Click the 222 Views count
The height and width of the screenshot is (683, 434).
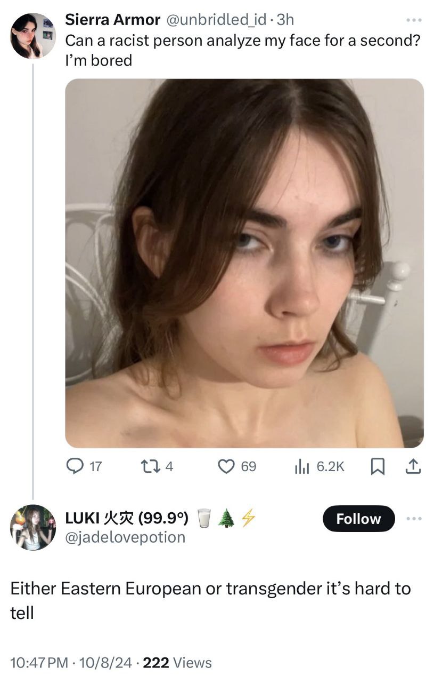(177, 663)
